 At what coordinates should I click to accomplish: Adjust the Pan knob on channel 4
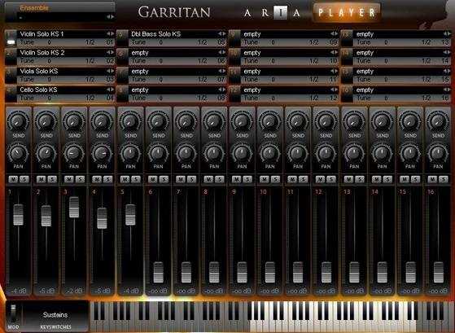[102, 153]
